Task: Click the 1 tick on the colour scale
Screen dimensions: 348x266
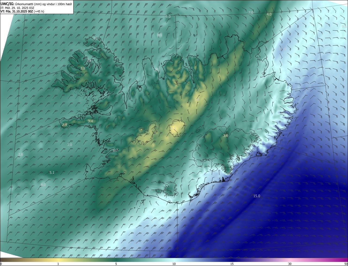Action: (x=58, y=264)
